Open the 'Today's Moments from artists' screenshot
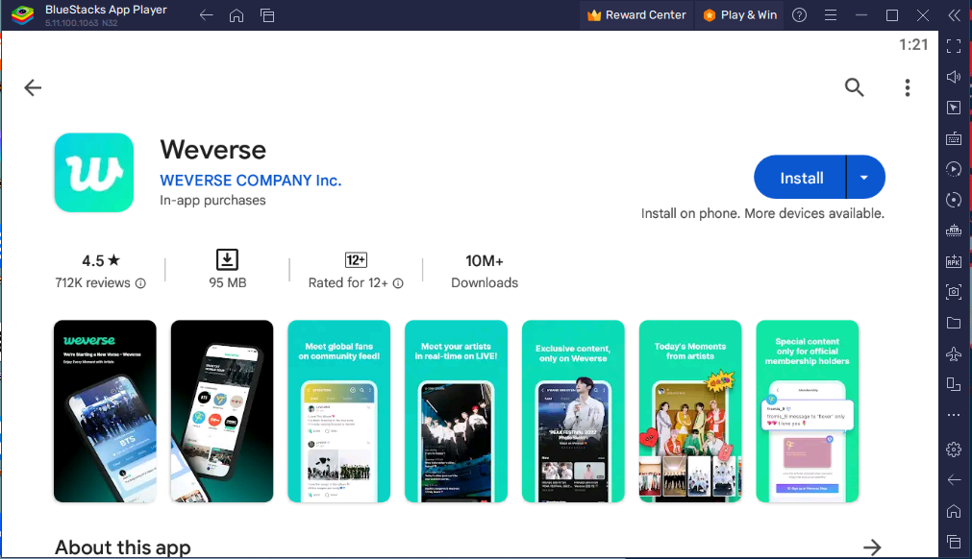Image resolution: width=972 pixels, height=559 pixels. [690, 411]
